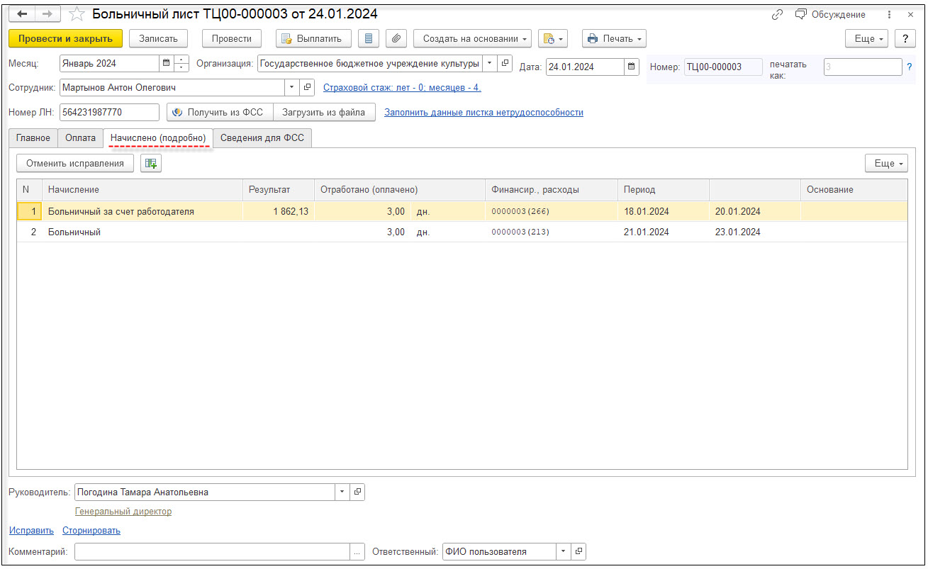Viewport: 928px width, 569px height.
Task: Open the Сотрудник record card icon
Action: [x=308, y=87]
